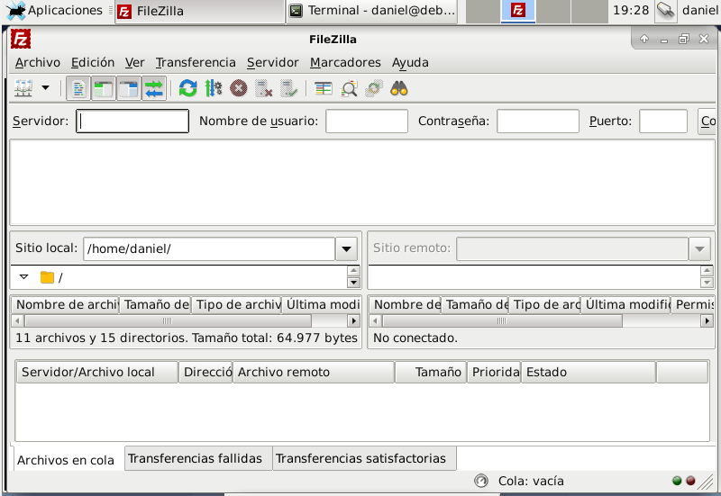Focus the Servidor input field
Viewport: 721px width, 496px height.
132,122
